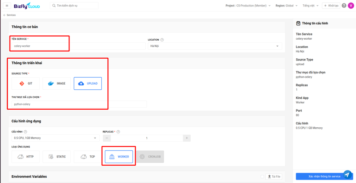Click the Cấu hình ứng dụng heading
The width and height of the screenshot is (356, 183).
(26, 121)
